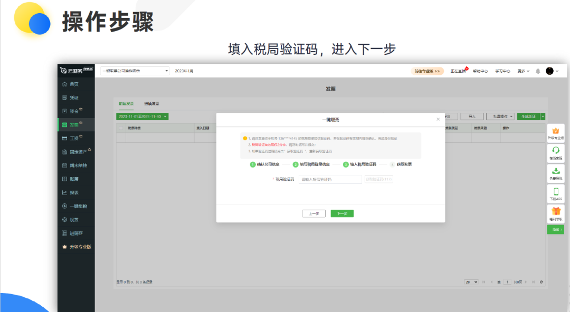The width and height of the screenshot is (570, 312).
Task: Click the 发票种类 column header
Action: 134,128
